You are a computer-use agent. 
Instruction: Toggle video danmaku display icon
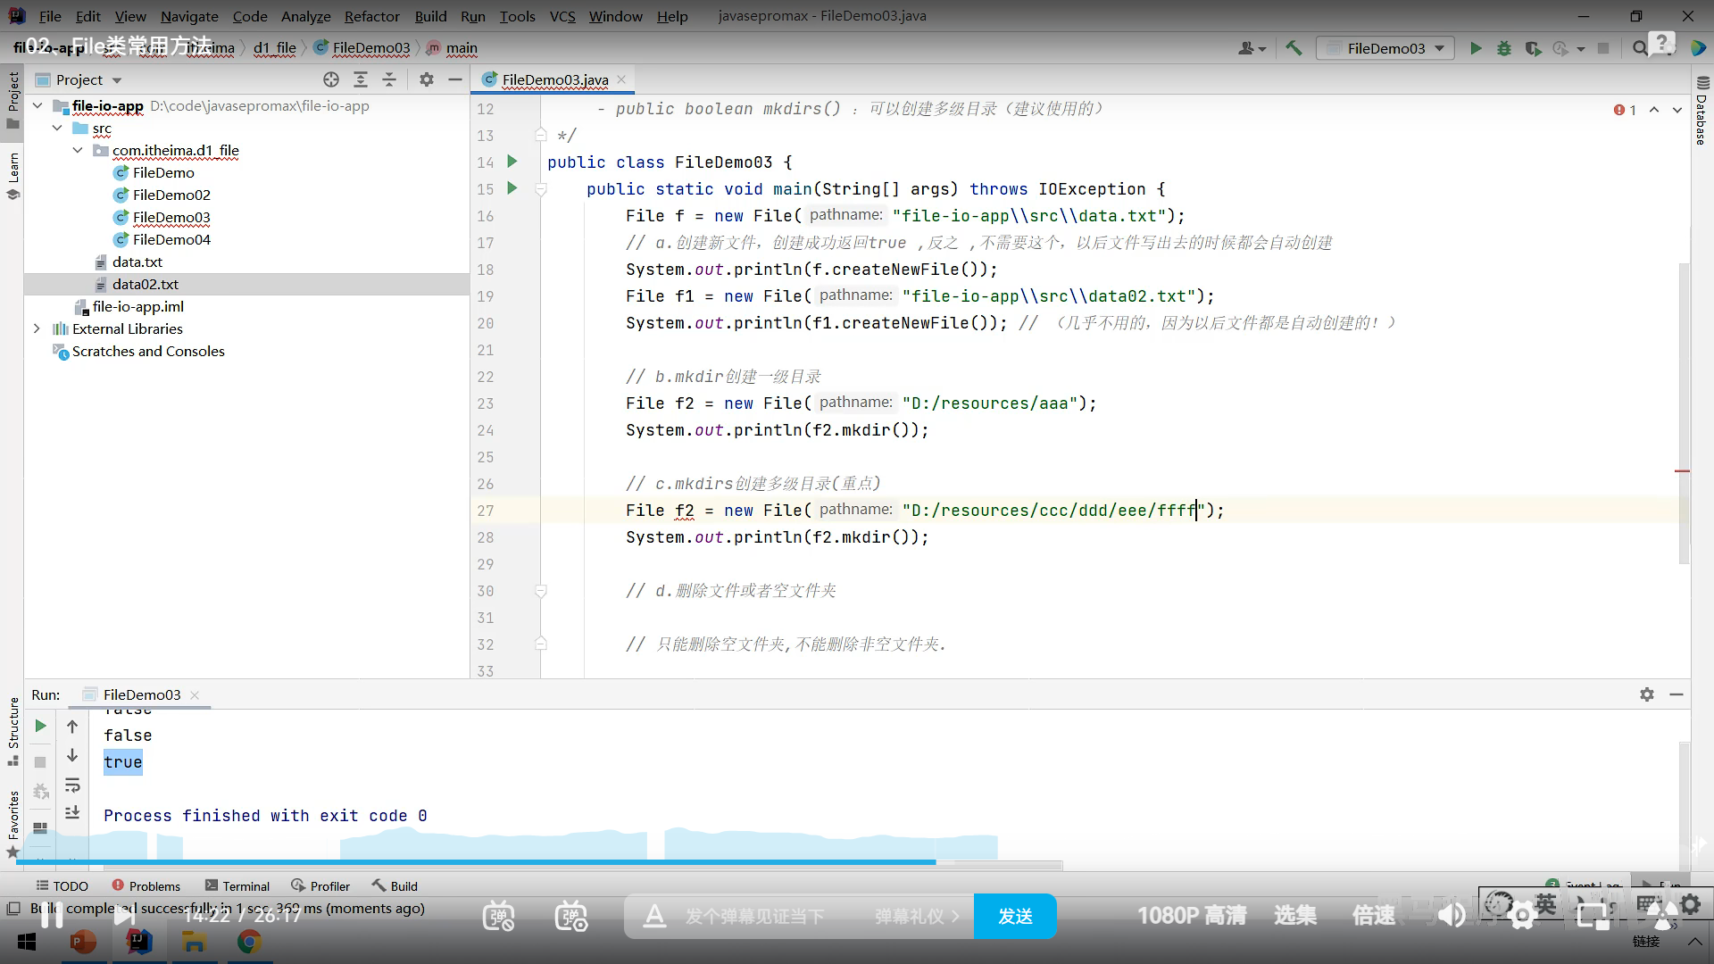[x=498, y=916]
